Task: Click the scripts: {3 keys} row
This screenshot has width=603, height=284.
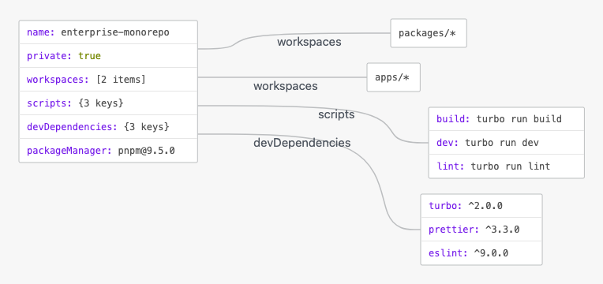Action: tap(108, 103)
